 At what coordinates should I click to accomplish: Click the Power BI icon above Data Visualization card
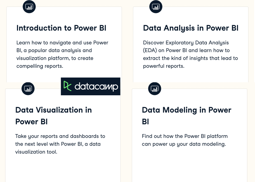click(x=28, y=89)
